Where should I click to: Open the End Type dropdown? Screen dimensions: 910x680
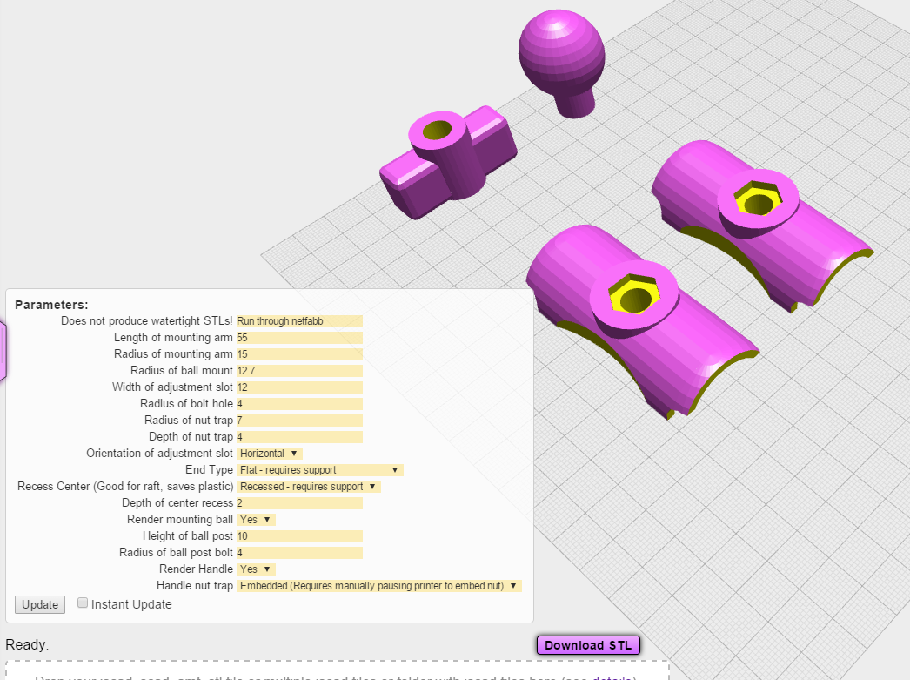320,470
